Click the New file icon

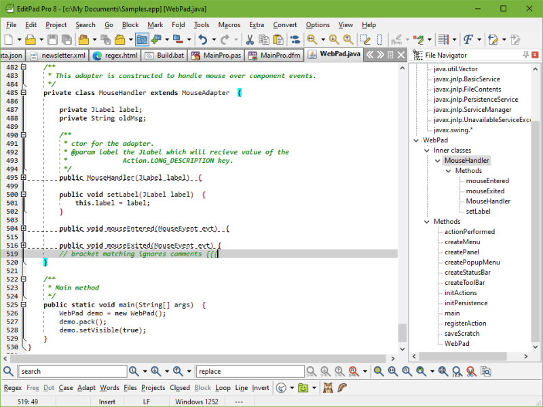click(9, 39)
